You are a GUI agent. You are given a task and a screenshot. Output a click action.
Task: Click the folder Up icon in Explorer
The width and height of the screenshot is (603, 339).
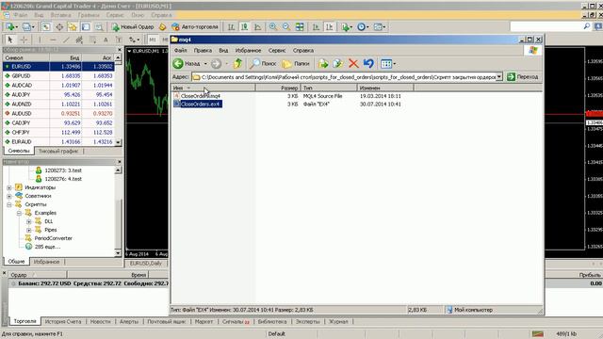coord(237,64)
